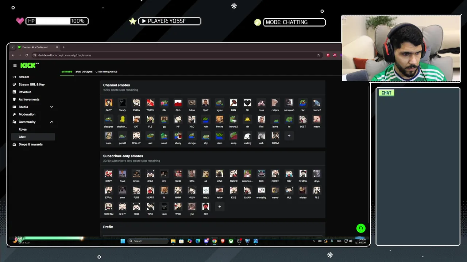This screenshot has height=262, width=467.
Task: Select the DEMON subscriber emote
Action: 303,174
